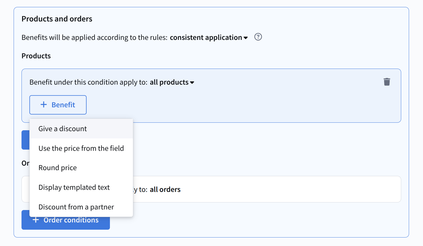Click the plus icon beside Benefit
Screen dimensions: 423x246
click(x=44, y=105)
